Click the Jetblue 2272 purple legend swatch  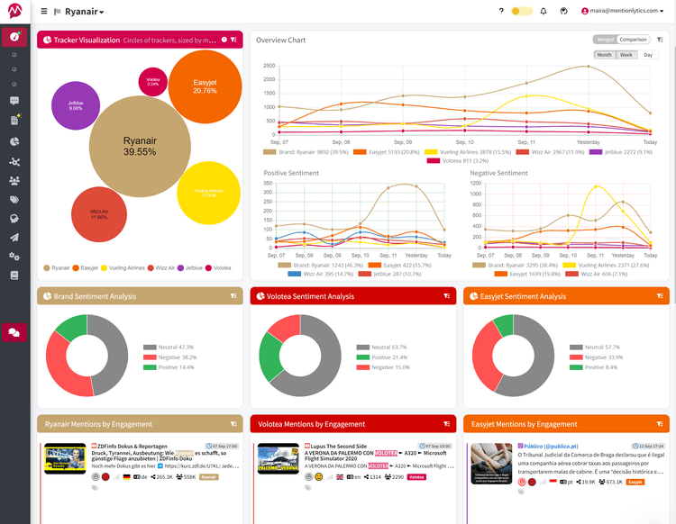pos(596,152)
